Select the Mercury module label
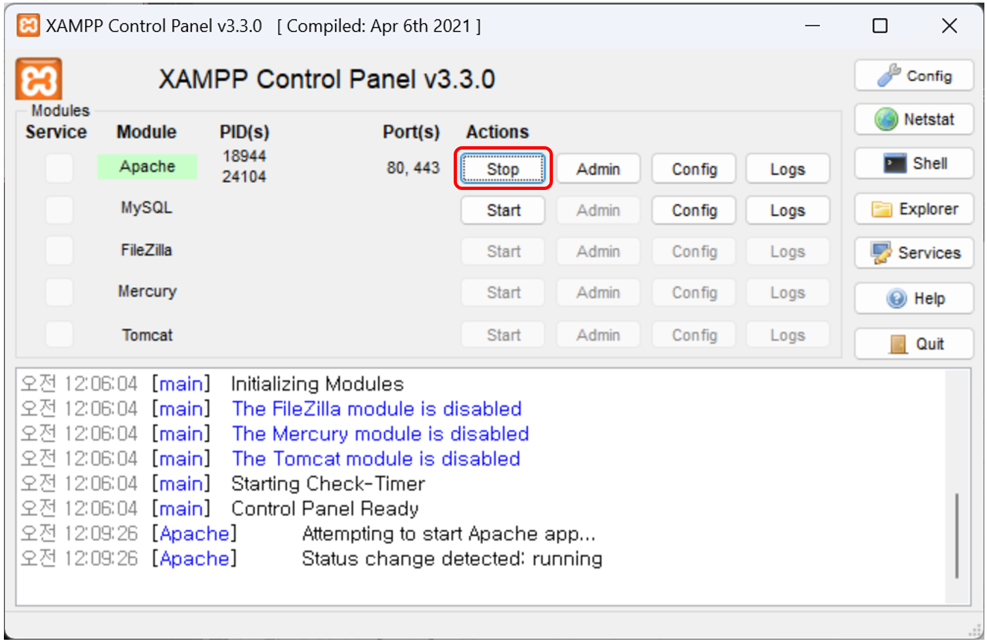The image size is (987, 643). (x=147, y=291)
